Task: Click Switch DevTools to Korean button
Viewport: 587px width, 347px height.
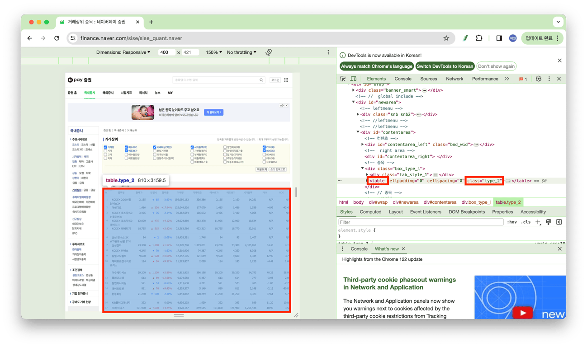Action: coord(445,66)
